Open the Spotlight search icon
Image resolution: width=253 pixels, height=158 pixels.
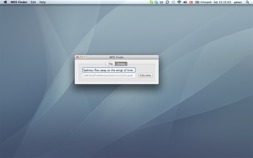[x=247, y=2]
